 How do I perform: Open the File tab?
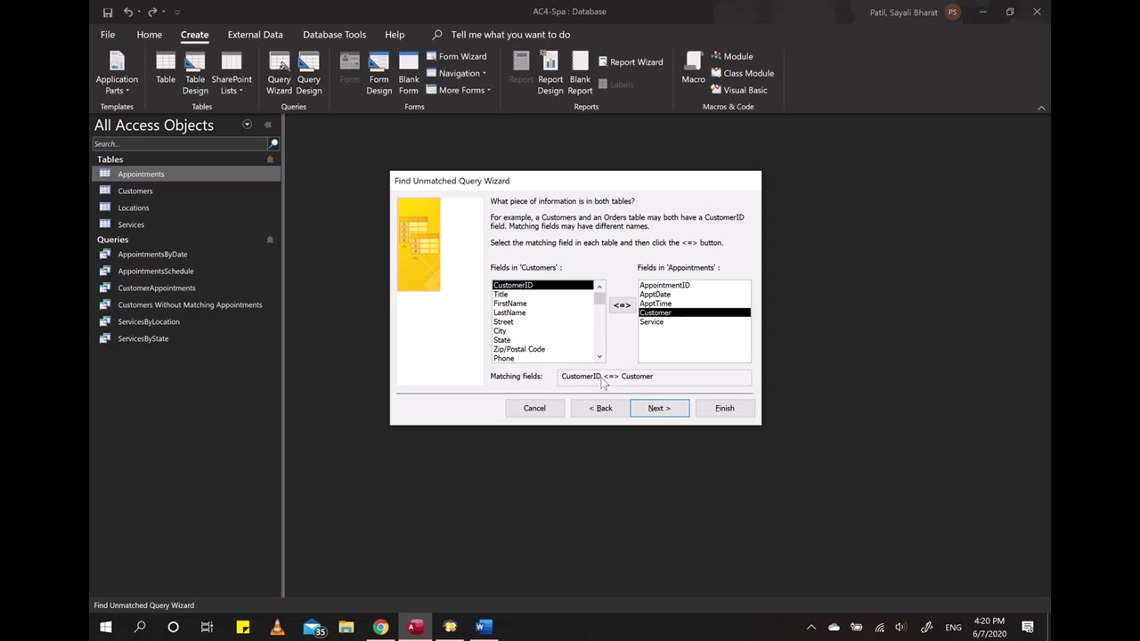[108, 35]
